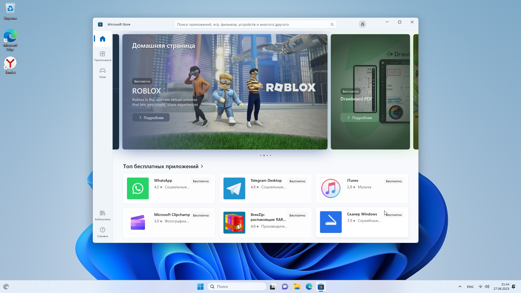Image resolution: width=521 pixels, height=293 pixels.
Task: Open File Explorer from the taskbar
Action: 297,286
